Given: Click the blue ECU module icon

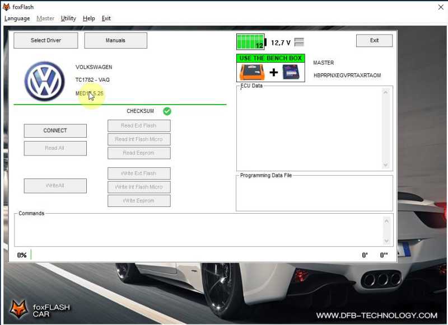Looking at the screenshot, I should pyautogui.click(x=291, y=72).
